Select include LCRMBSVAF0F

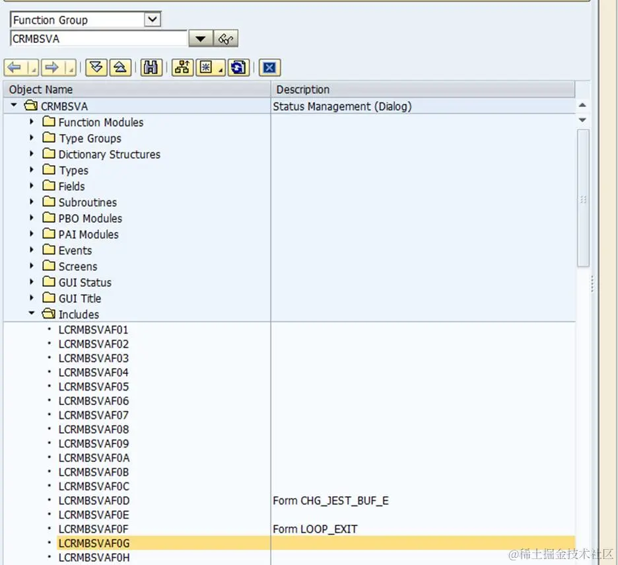93,529
